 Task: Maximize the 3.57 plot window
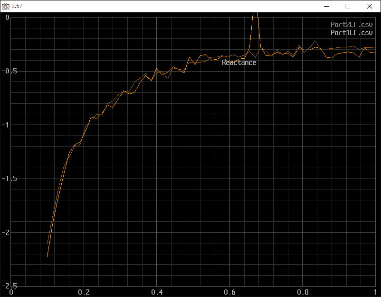(x=348, y=6)
